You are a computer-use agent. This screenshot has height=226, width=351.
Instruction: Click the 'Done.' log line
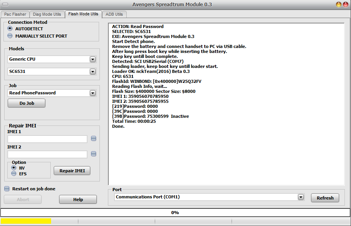point(118,126)
